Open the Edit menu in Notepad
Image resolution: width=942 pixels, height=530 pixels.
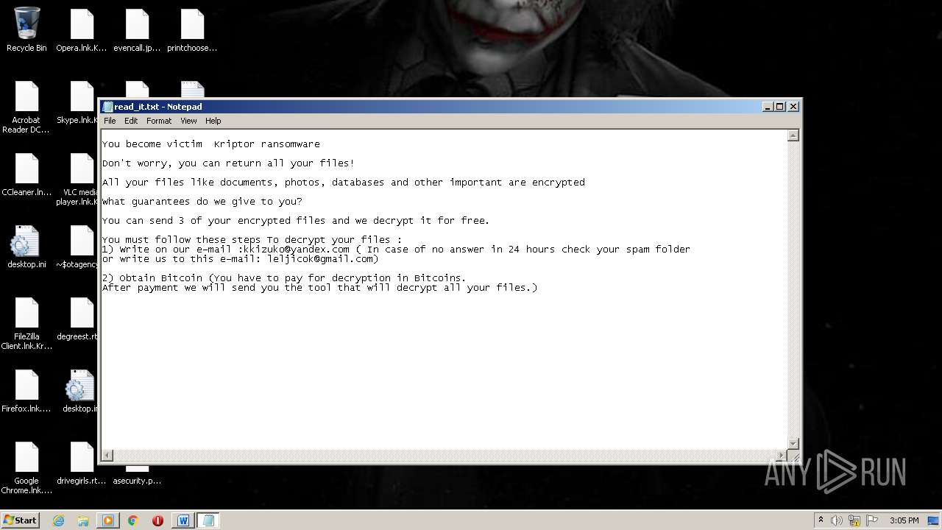131,121
